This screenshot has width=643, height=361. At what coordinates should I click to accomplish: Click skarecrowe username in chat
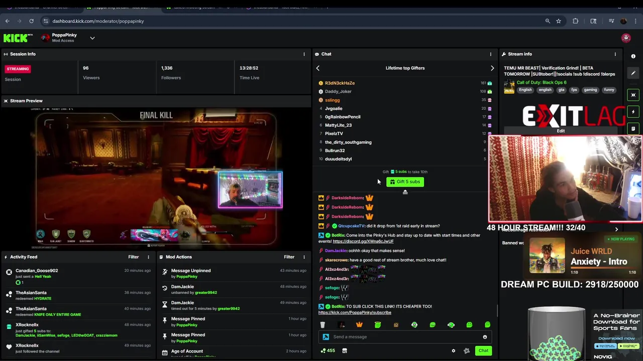tap(336, 260)
